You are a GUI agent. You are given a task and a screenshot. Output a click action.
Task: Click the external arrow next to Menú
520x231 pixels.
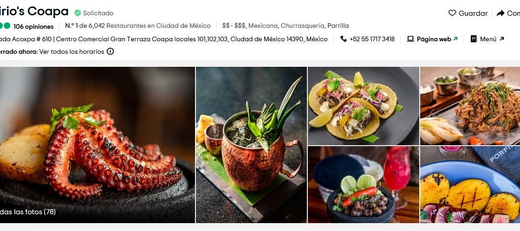(502, 39)
